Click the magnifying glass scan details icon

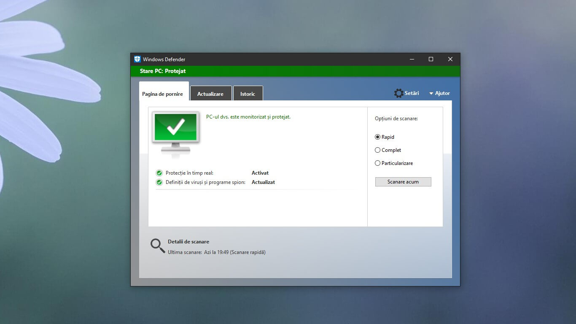158,246
